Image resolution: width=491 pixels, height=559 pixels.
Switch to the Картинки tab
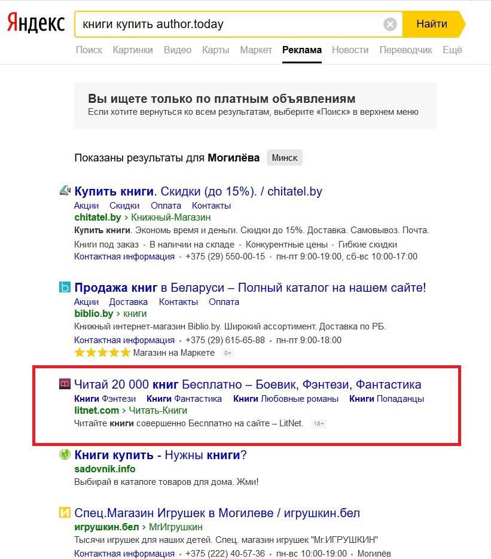click(133, 50)
